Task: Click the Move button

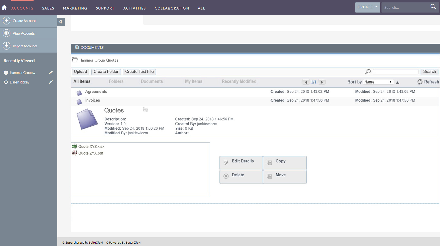Action: click(285, 177)
